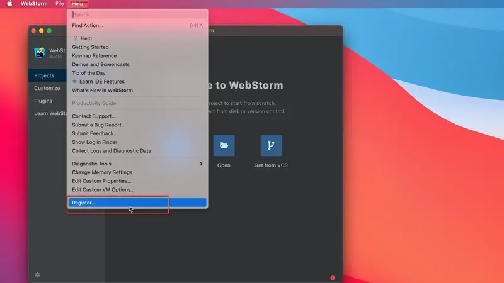The height and width of the screenshot is (283, 504).
Task: Open settings gear in welcome window
Action: [38, 275]
